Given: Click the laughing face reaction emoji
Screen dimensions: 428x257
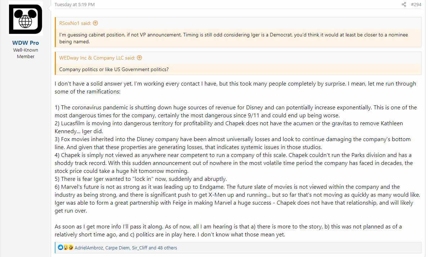Looking at the screenshot, I should pyautogui.click(x=71, y=248).
